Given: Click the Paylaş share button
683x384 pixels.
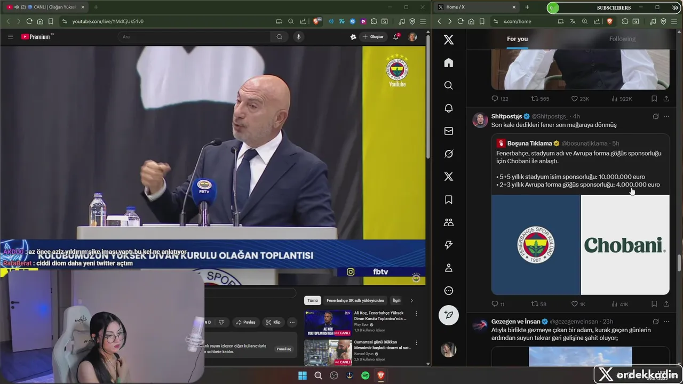Looking at the screenshot, I should pos(245,322).
